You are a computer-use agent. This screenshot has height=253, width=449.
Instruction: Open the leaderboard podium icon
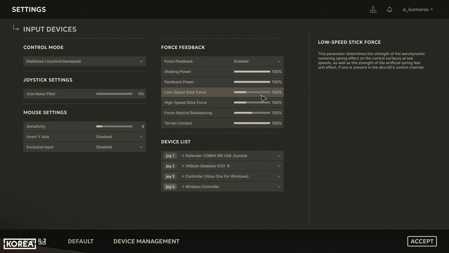[373, 10]
